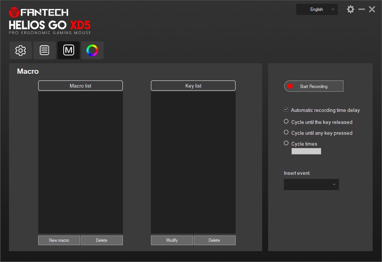This screenshot has height=262, width=382.
Task: Click the Cycle times input field
Action: pyautogui.click(x=306, y=151)
